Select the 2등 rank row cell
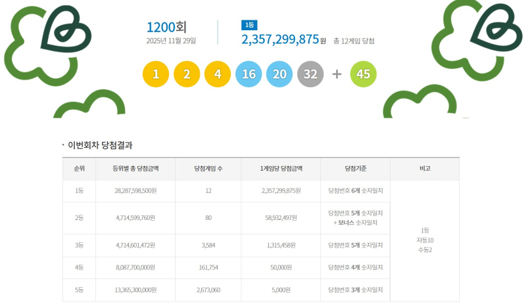526x308 pixels. pyautogui.click(x=79, y=218)
